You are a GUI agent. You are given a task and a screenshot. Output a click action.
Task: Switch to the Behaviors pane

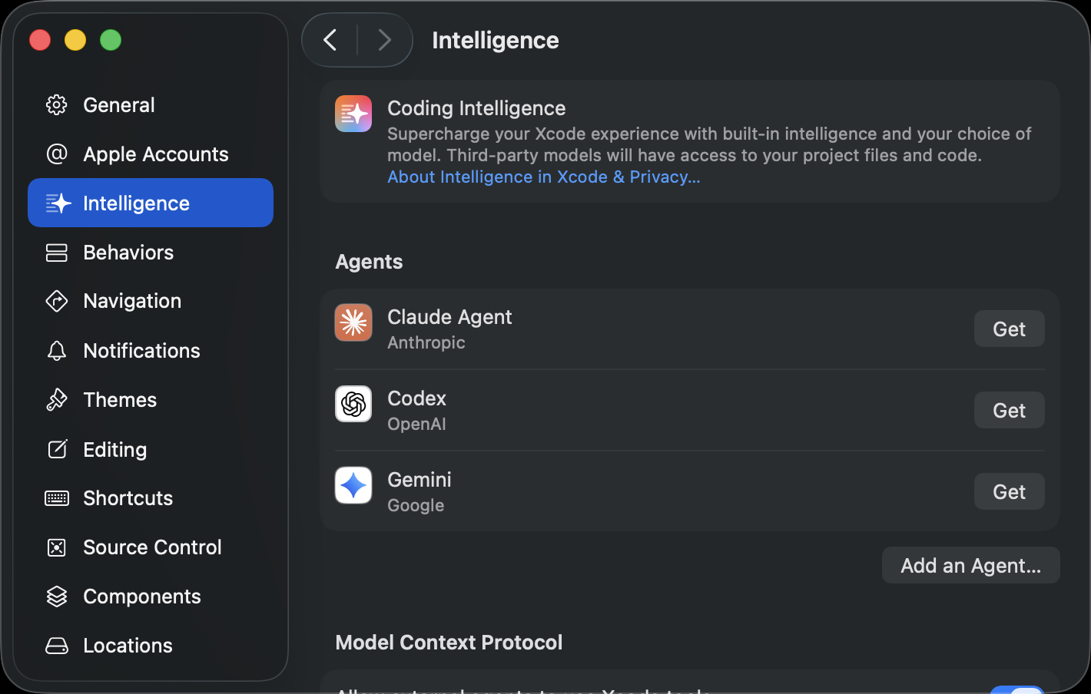(151, 252)
